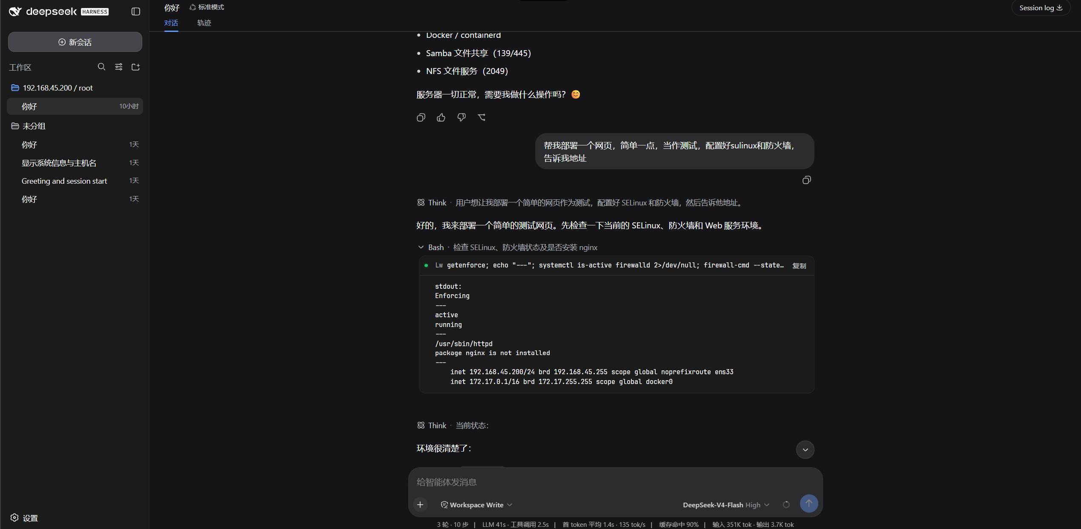The height and width of the screenshot is (529, 1081).
Task: Open the 你好 session from 10小时 ago
Action: [75, 106]
